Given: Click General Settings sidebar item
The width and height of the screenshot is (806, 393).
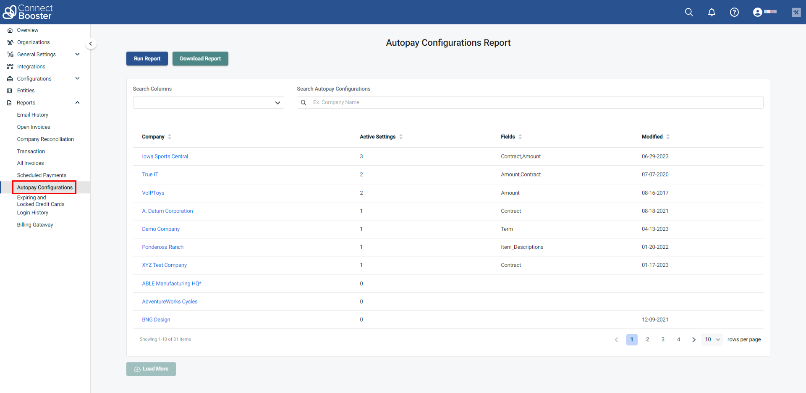Looking at the screenshot, I should point(36,55).
